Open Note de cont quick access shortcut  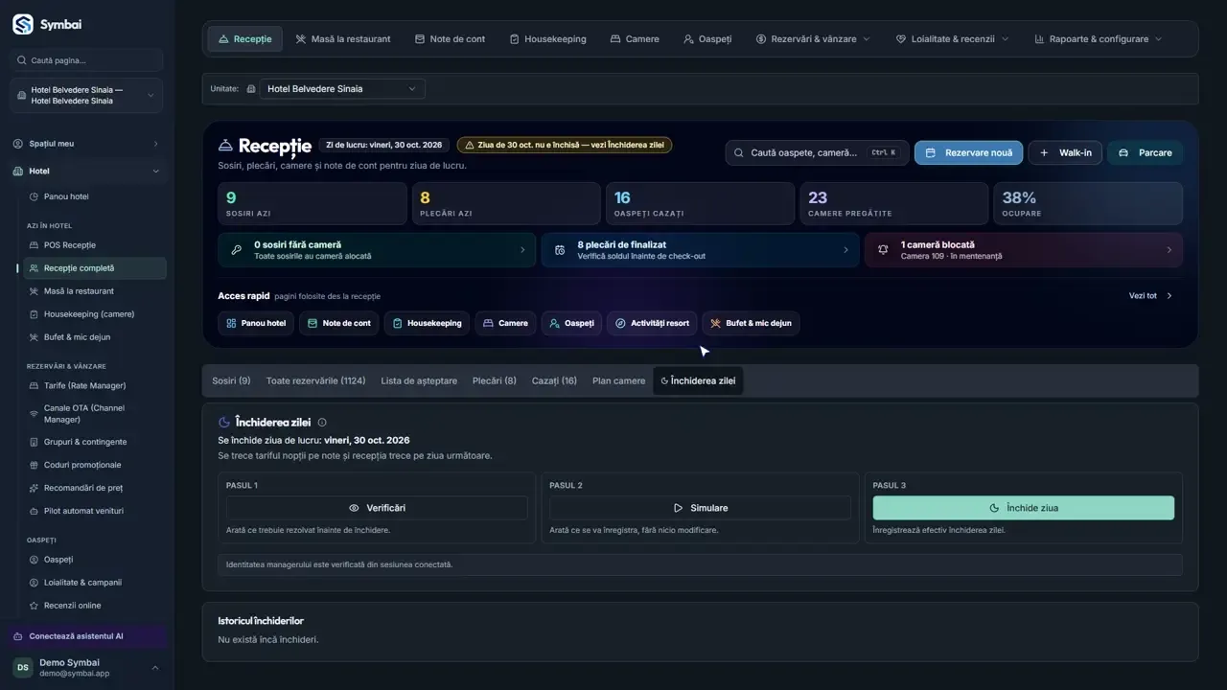click(339, 323)
